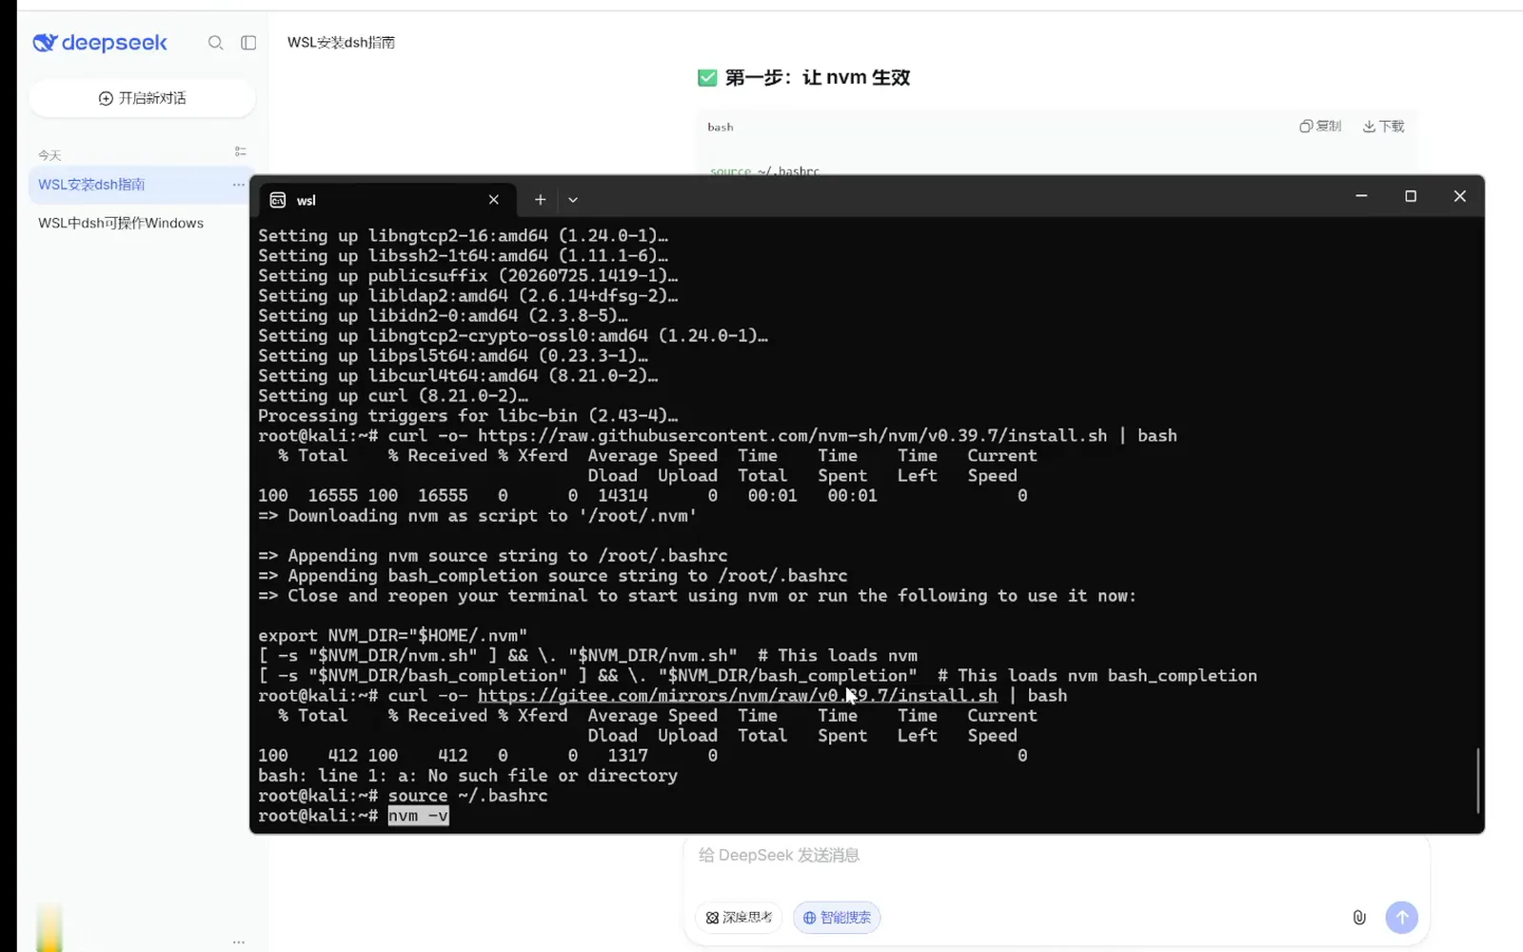
Task: Click the 第一步:让 nvm 生效 heading
Action: tap(818, 78)
